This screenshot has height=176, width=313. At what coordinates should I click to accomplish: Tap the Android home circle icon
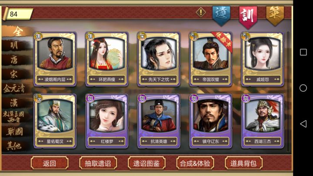click(x=303, y=88)
